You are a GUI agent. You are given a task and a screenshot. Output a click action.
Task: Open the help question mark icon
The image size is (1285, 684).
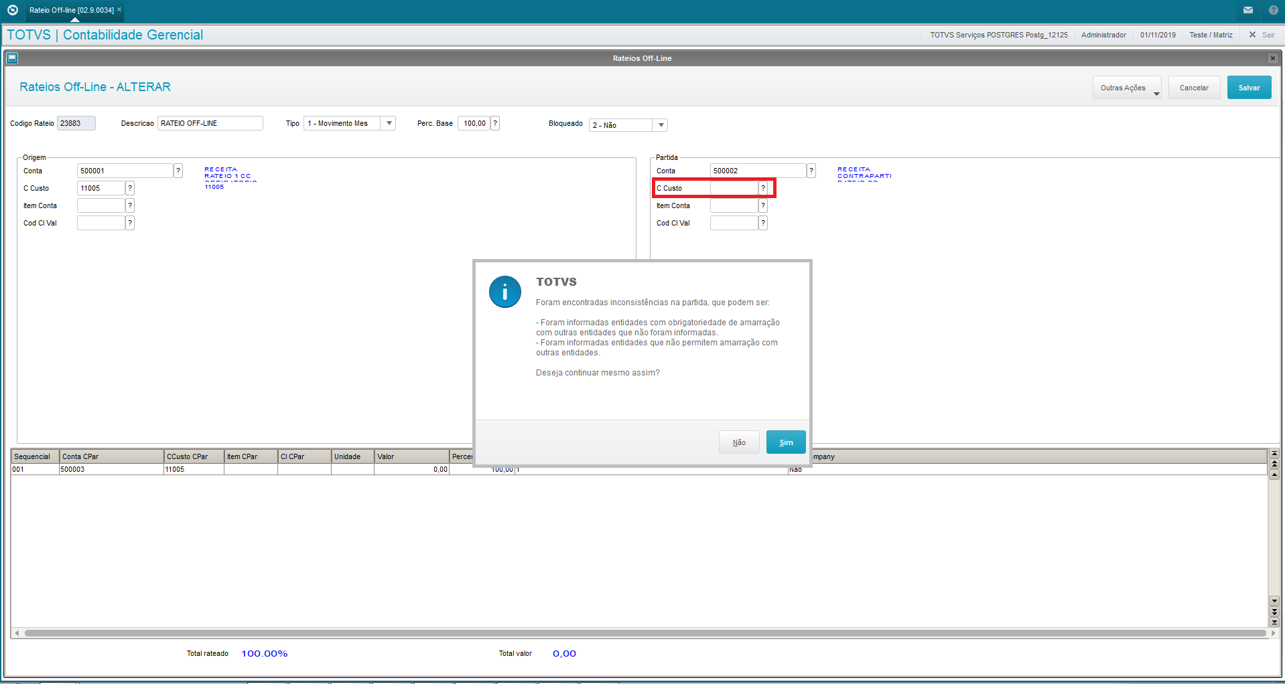(1273, 10)
